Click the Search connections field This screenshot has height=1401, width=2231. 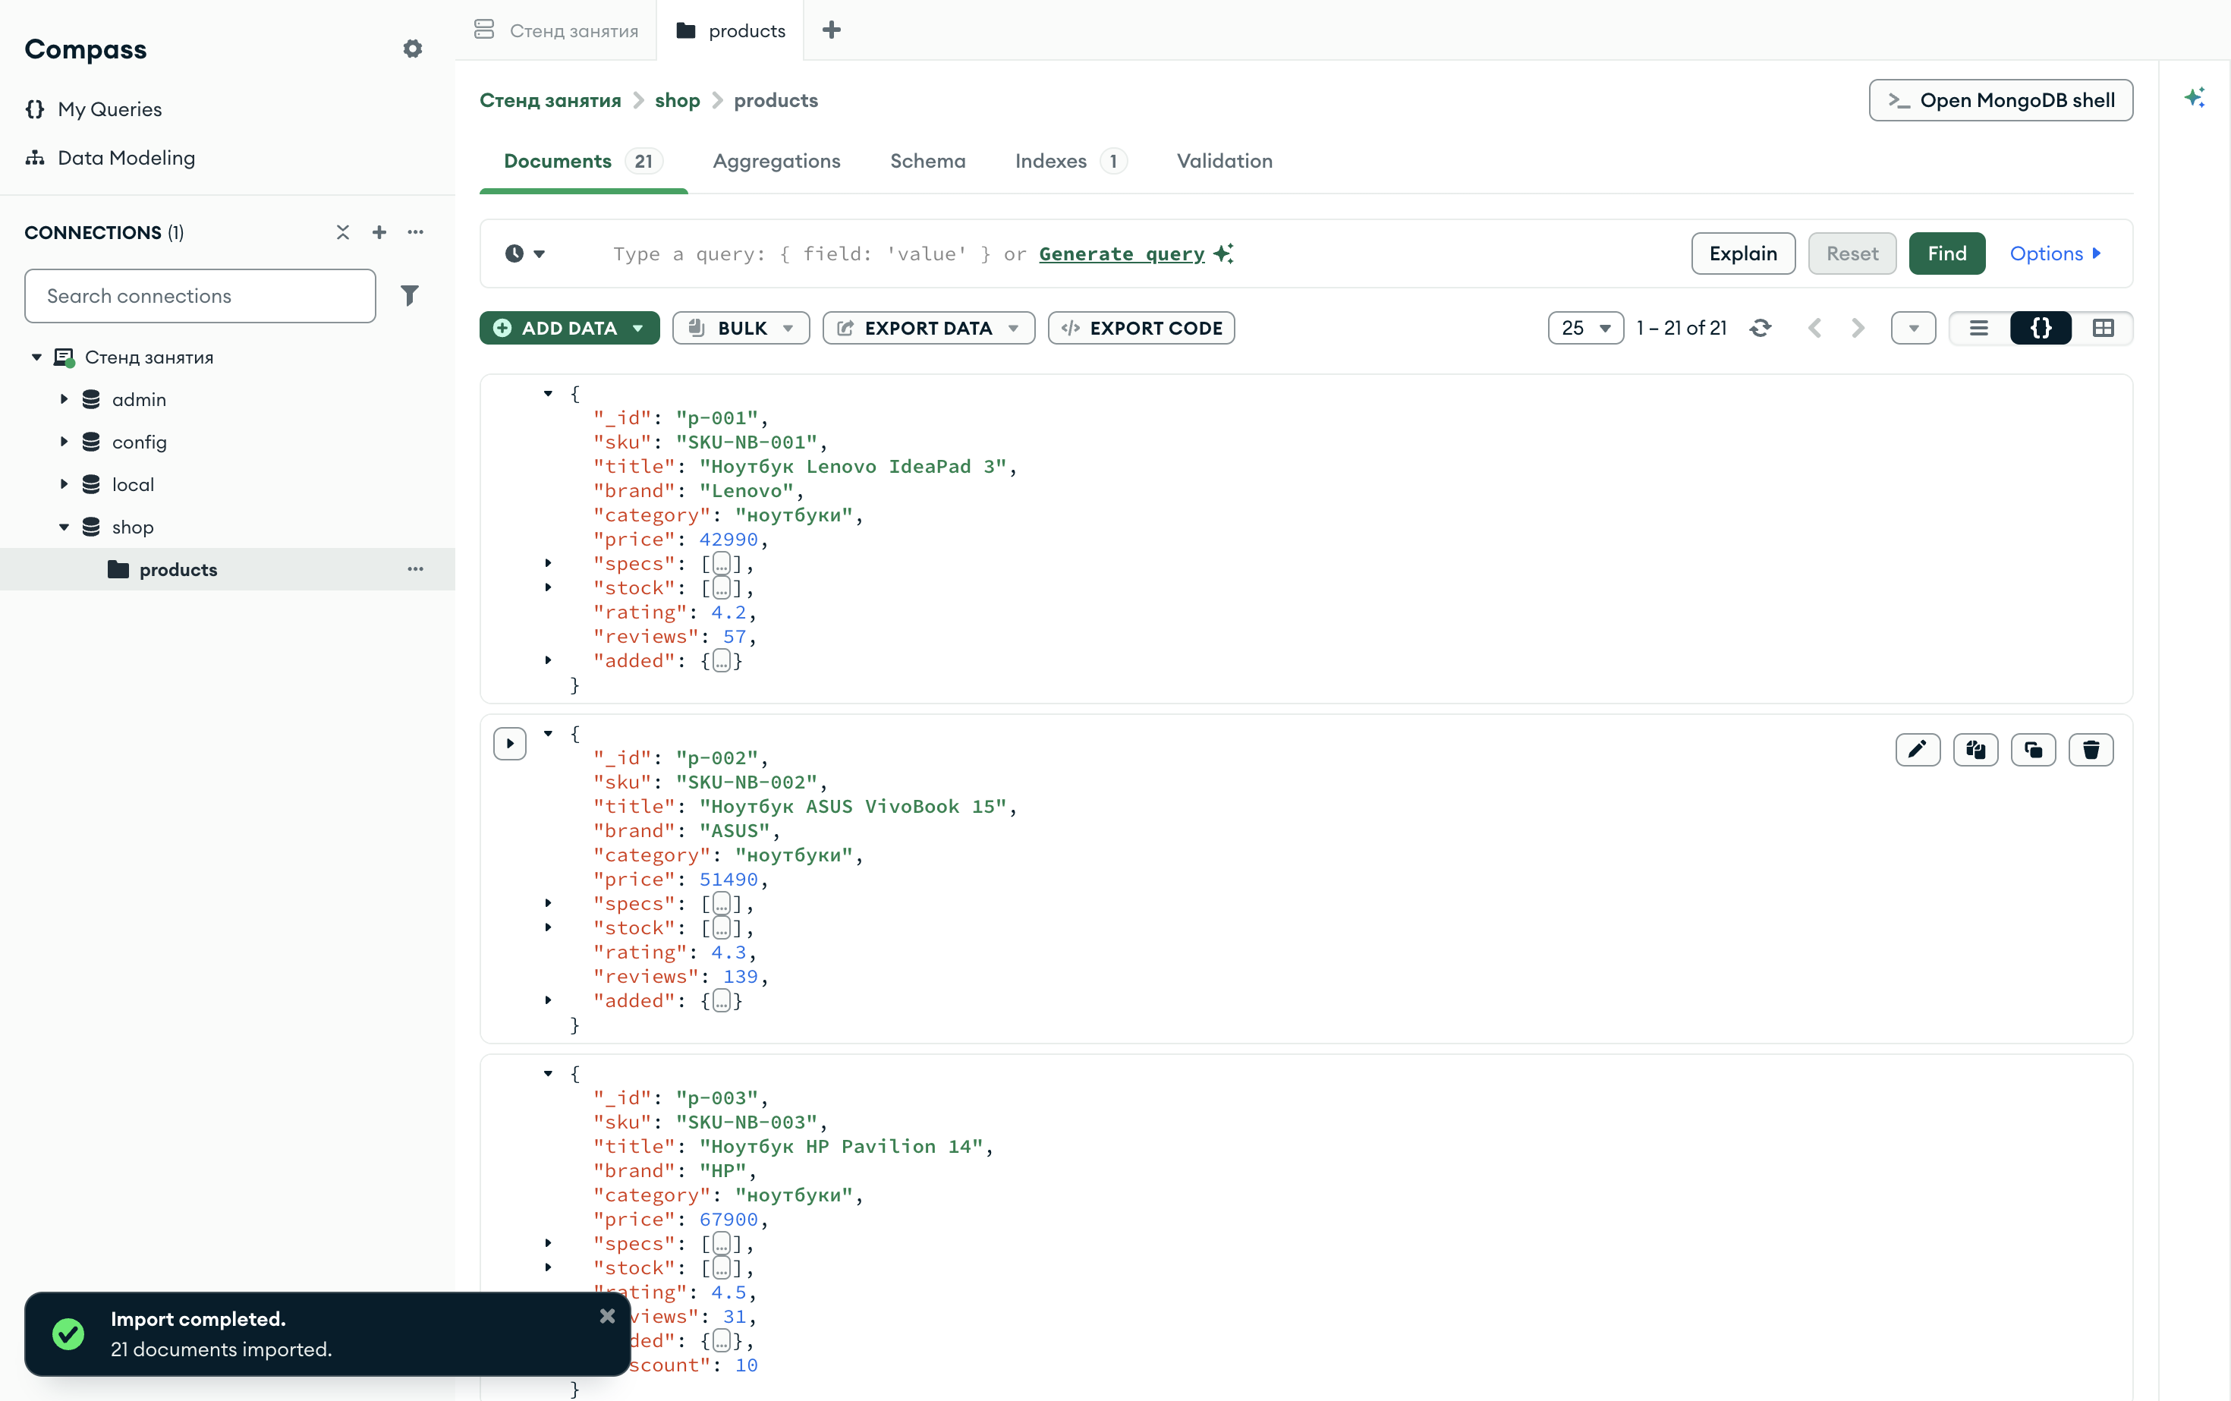coord(200,295)
